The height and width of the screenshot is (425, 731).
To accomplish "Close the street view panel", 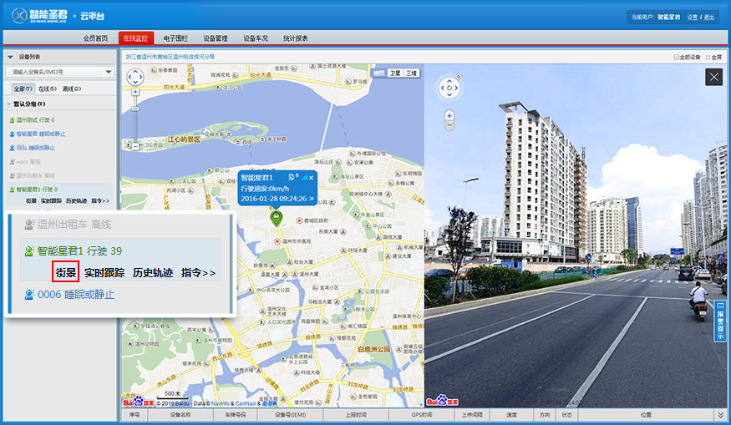I will pyautogui.click(x=713, y=77).
